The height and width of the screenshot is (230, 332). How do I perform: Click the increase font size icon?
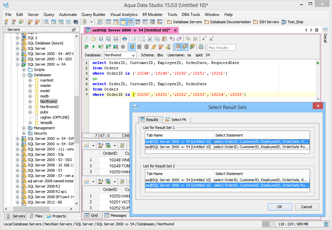[x=211, y=39]
